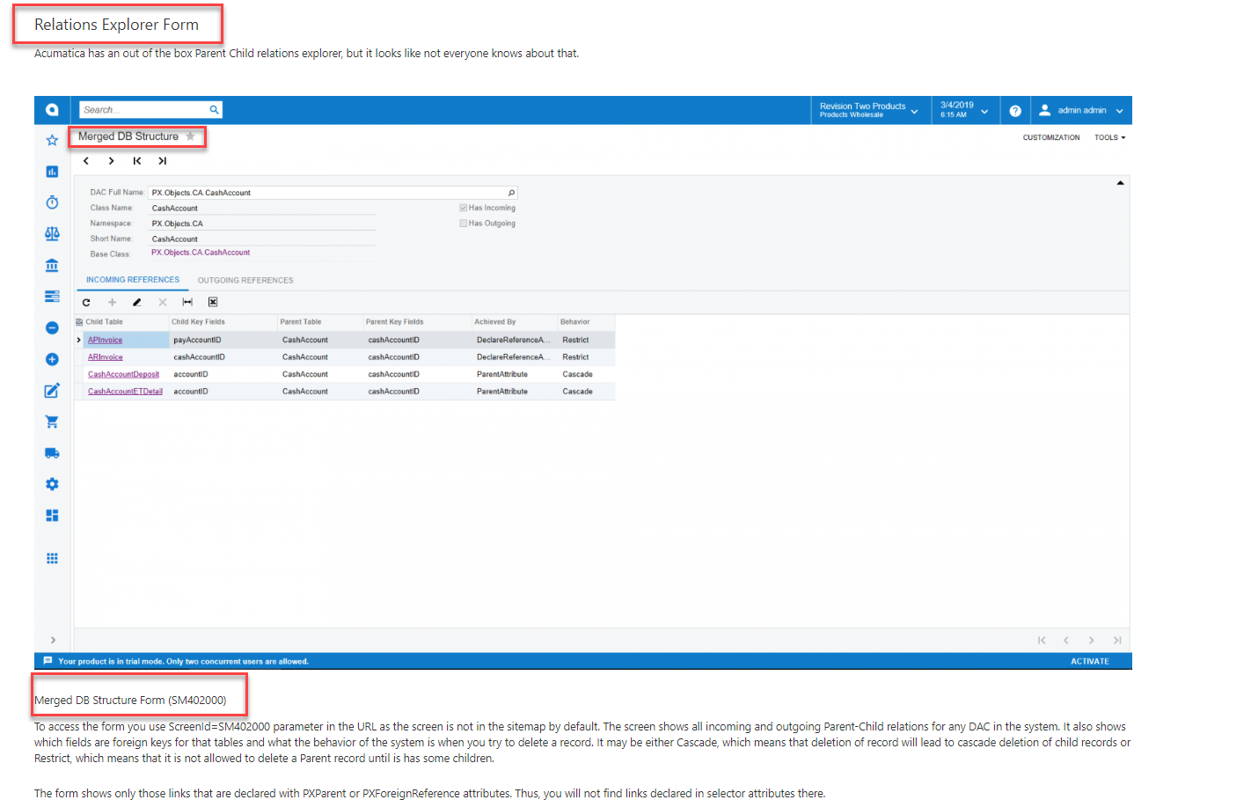Image resolution: width=1251 pixels, height=800 pixels.
Task: Open the More Items grid icon
Action: pyautogui.click(x=52, y=558)
